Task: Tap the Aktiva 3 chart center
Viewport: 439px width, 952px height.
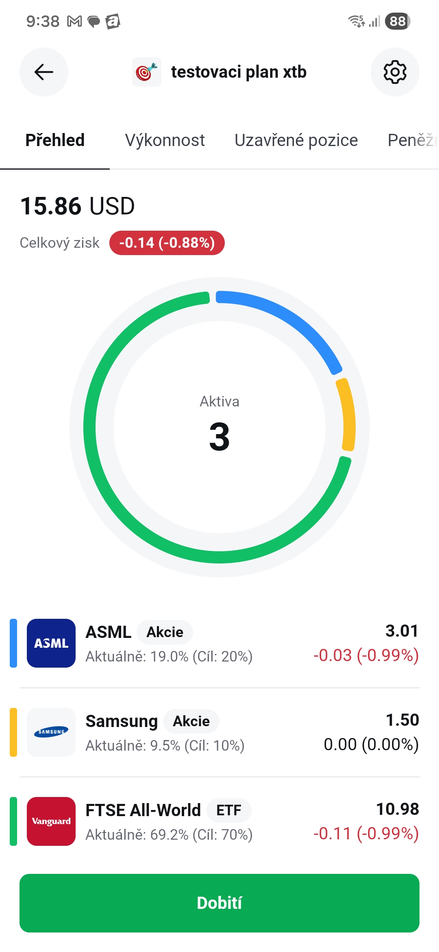Action: 219,425
